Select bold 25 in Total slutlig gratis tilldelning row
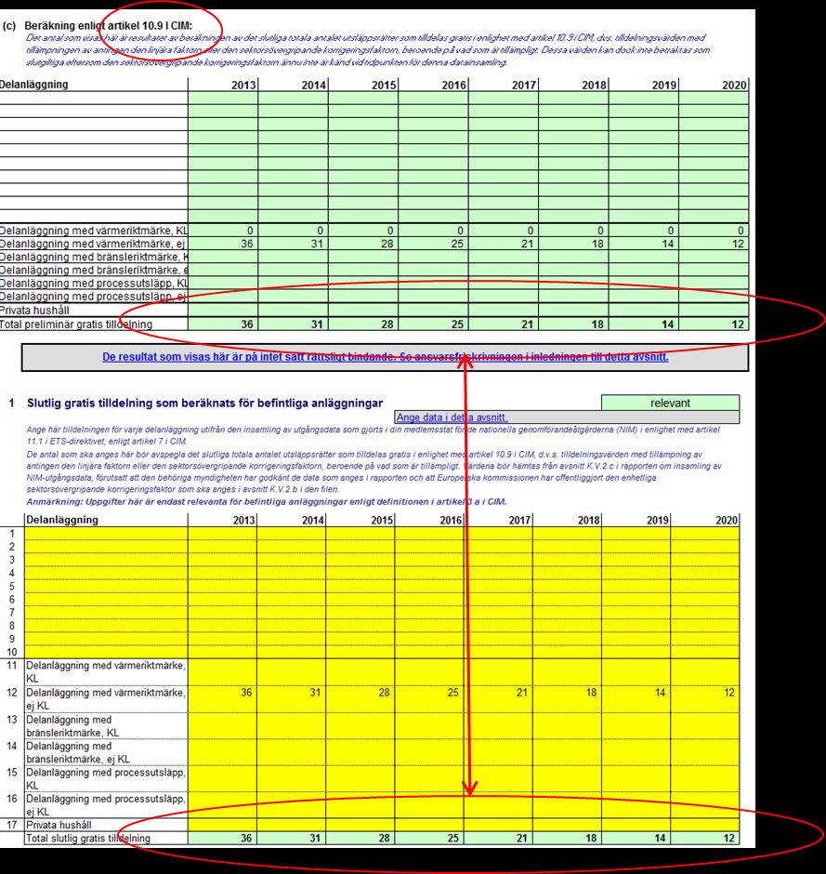This screenshot has height=874, width=826. (453, 839)
